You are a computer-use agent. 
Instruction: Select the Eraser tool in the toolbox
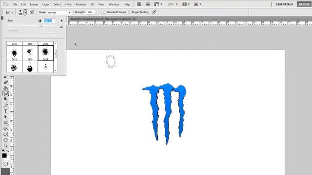pyautogui.click(x=6, y=82)
